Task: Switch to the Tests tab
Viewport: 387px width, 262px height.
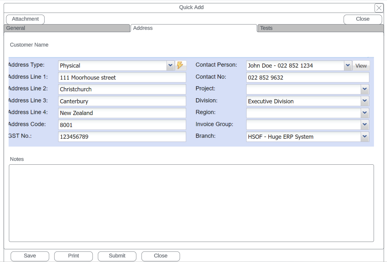Action: point(320,28)
